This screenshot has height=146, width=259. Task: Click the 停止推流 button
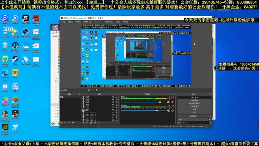pos(195,98)
